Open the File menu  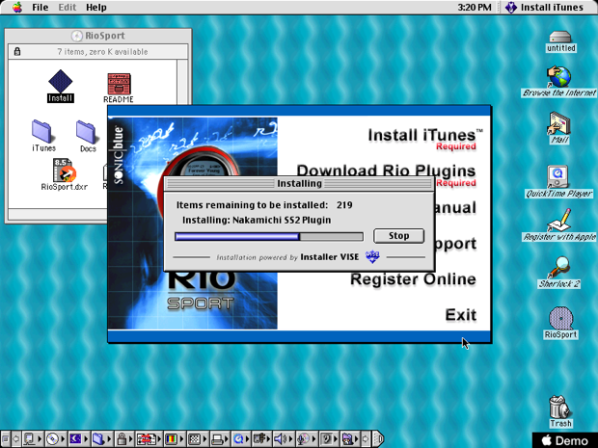41,8
